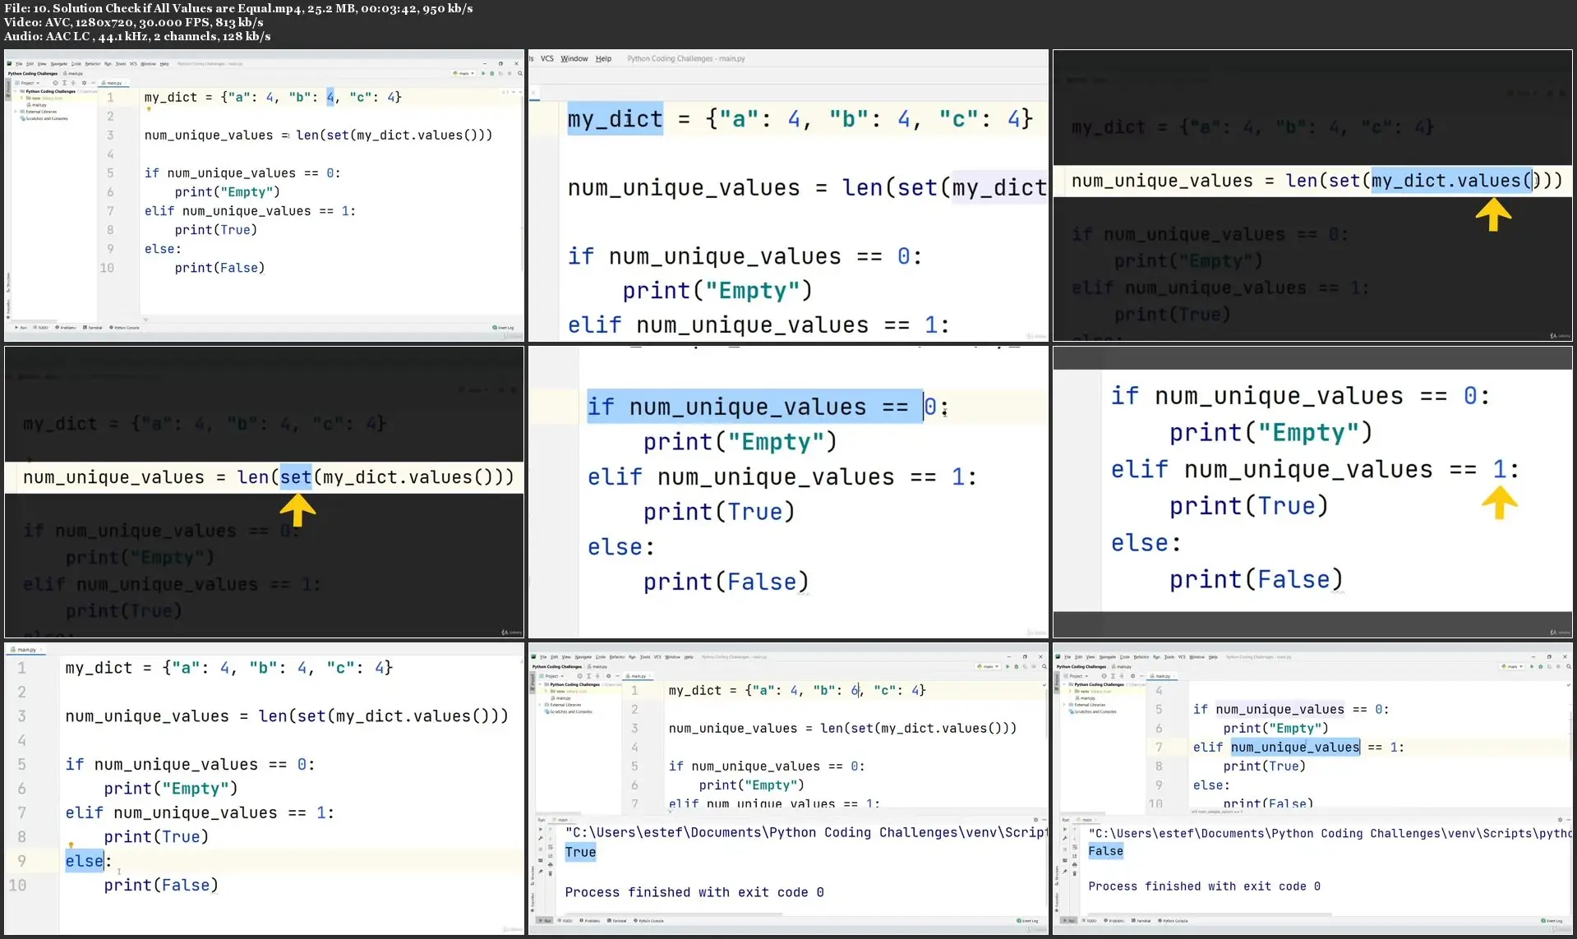The image size is (1577, 939).
Task: Open the Event Log in the status bar
Action: (x=505, y=327)
